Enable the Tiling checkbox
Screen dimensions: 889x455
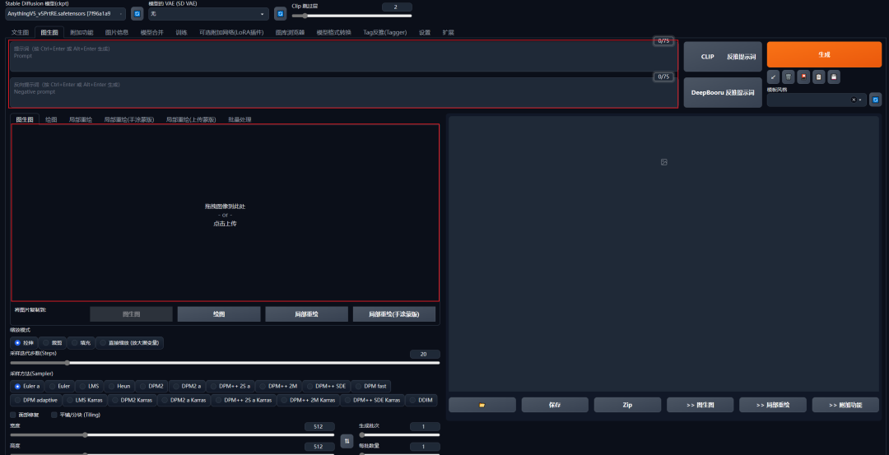click(55, 415)
